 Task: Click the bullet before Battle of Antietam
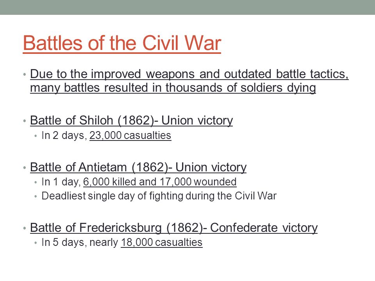[x=25, y=168]
